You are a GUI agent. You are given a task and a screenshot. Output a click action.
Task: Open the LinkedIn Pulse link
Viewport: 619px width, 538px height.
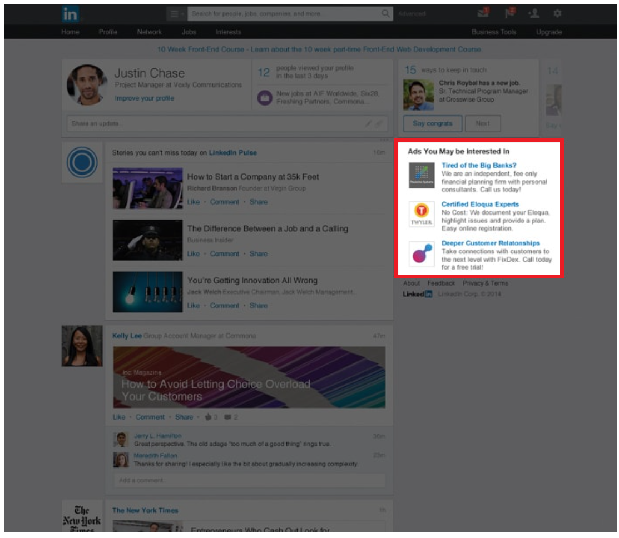click(x=232, y=153)
